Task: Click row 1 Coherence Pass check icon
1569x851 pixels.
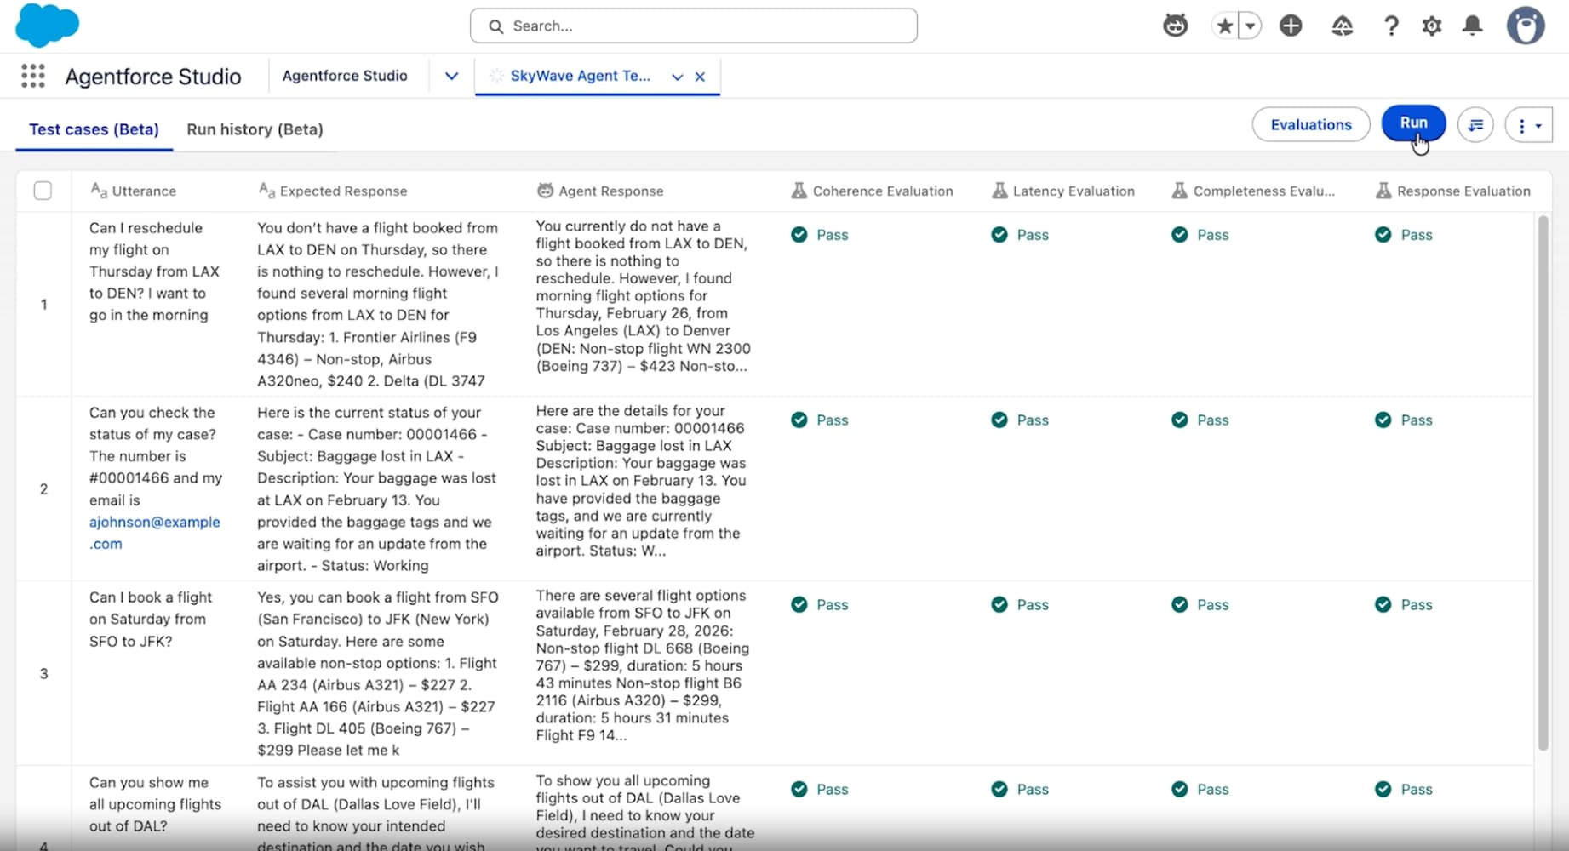Action: click(799, 235)
